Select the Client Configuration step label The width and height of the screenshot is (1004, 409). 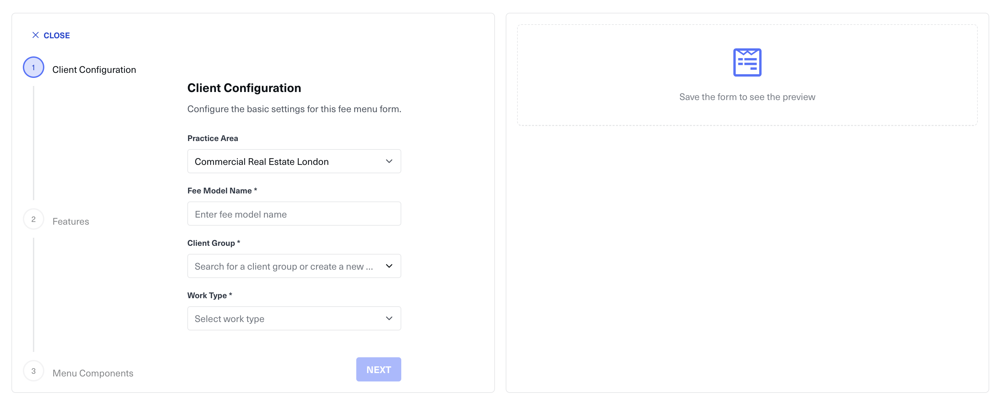click(x=94, y=70)
